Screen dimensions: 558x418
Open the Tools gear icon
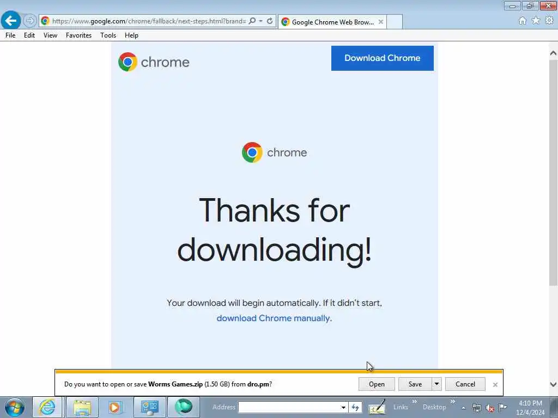point(549,21)
